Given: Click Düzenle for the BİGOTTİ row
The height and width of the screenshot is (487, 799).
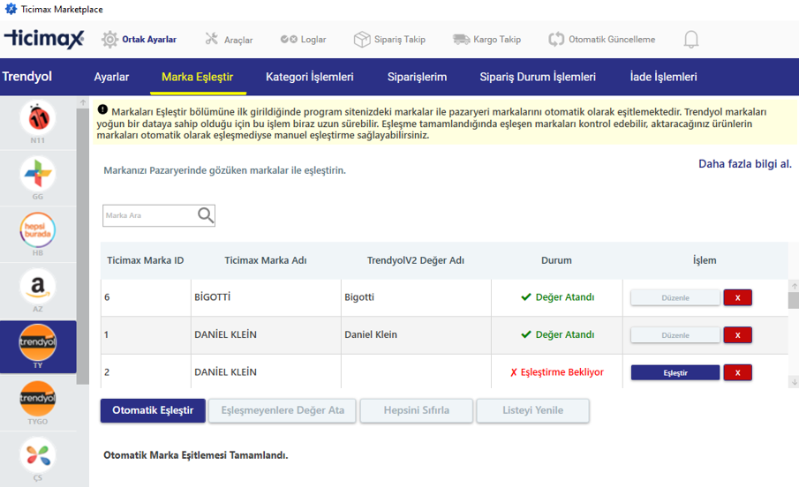Looking at the screenshot, I should 675,297.
